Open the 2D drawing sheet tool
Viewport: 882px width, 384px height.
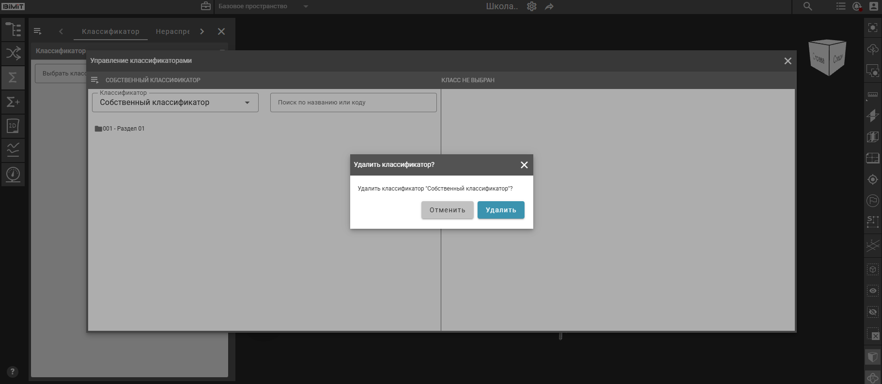tap(13, 126)
